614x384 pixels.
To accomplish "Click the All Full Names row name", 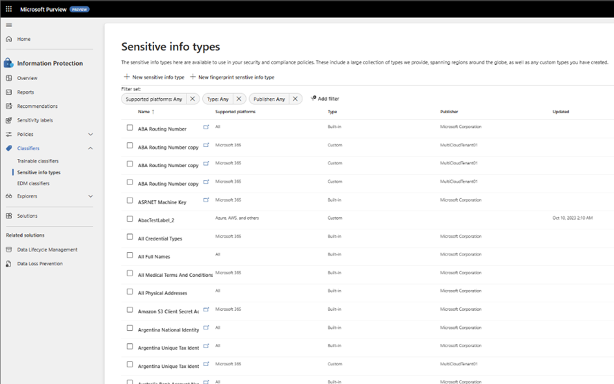I will pyautogui.click(x=154, y=257).
